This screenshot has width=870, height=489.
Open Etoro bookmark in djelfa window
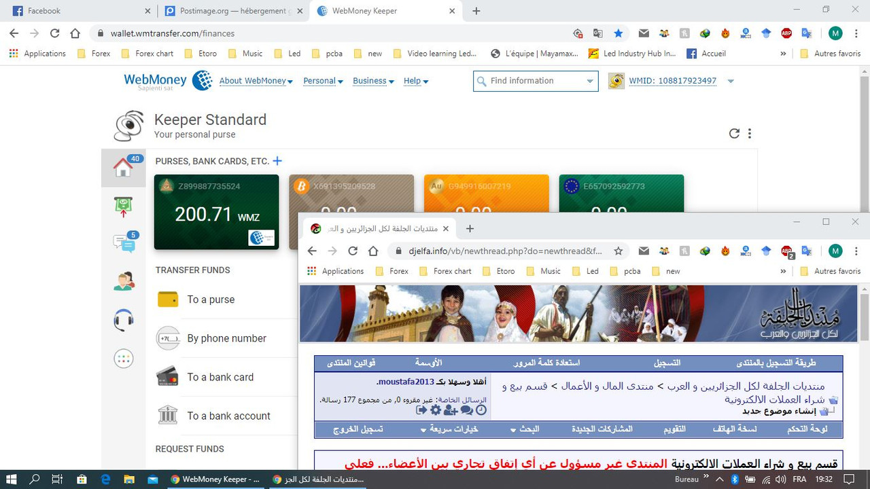pyautogui.click(x=500, y=271)
